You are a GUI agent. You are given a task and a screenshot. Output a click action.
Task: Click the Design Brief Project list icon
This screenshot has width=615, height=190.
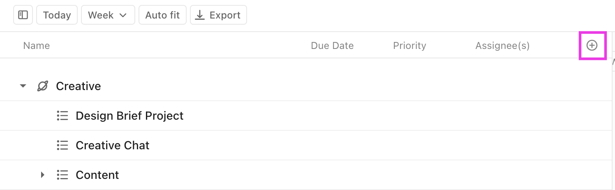coord(62,116)
